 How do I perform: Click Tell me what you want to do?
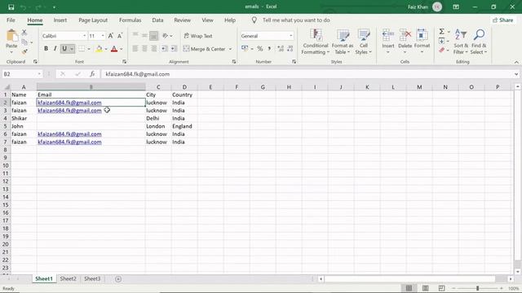tap(296, 20)
